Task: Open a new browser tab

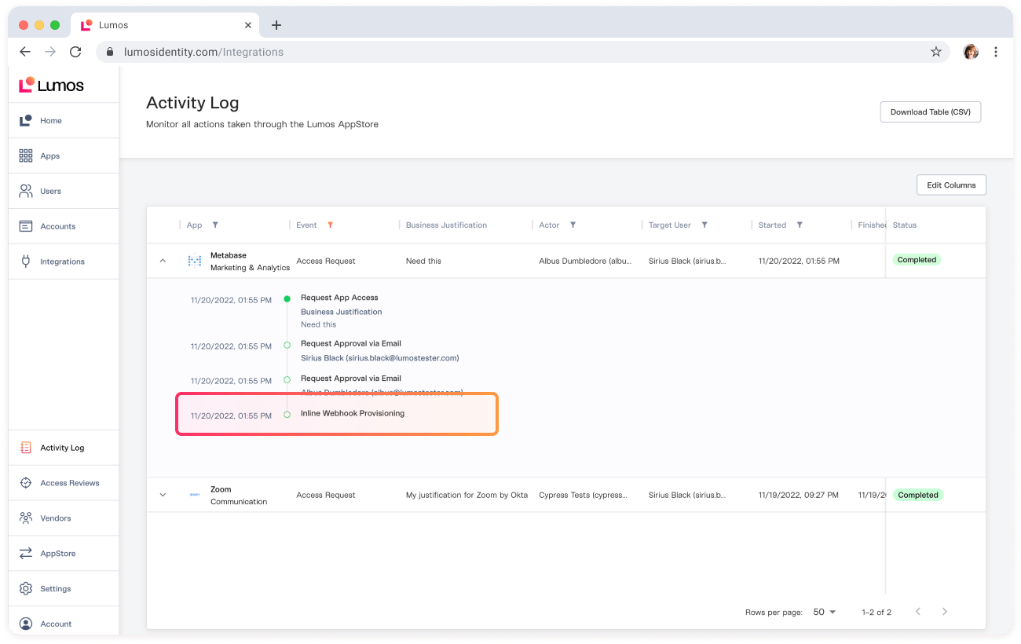Action: 276,25
